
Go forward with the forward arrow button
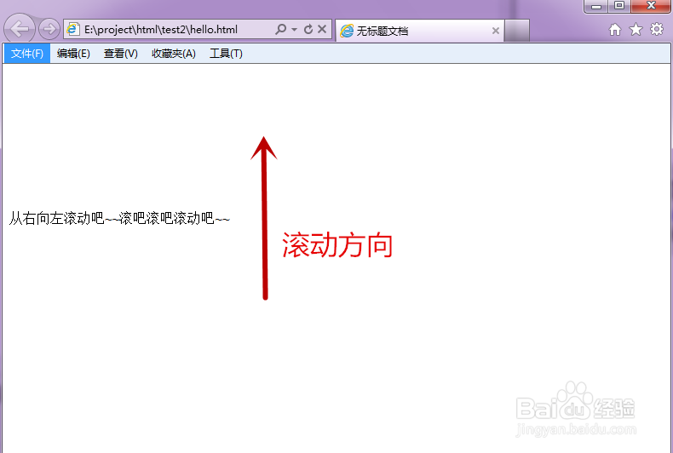pyautogui.click(x=49, y=29)
